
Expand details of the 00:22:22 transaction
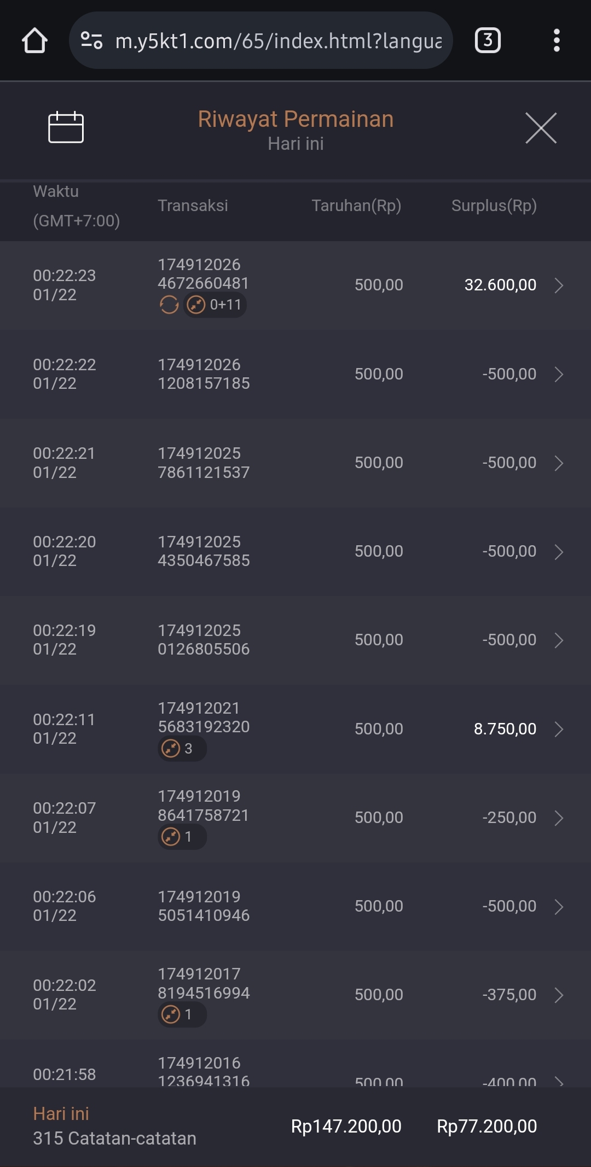point(559,374)
